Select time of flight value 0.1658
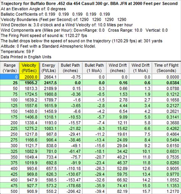 (166, 100)
